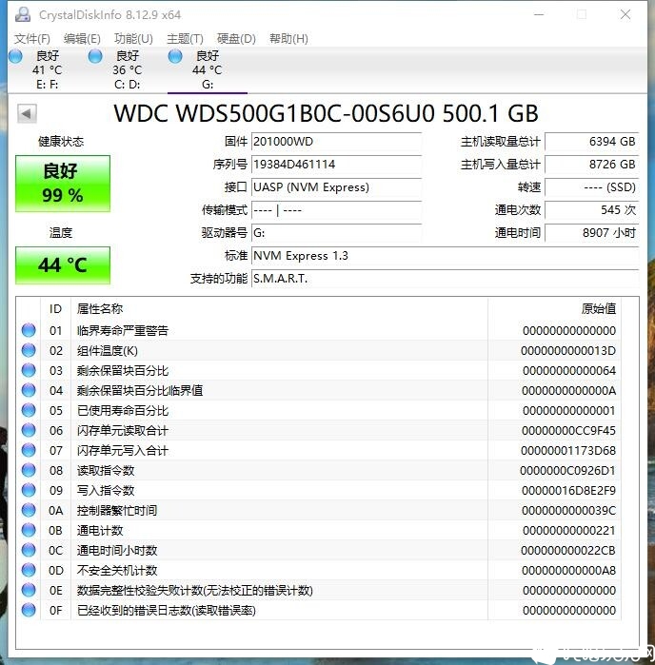Click status icon for attribute 03

coord(29,370)
